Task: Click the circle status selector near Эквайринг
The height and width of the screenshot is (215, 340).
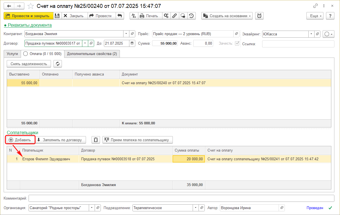Action: point(329,34)
